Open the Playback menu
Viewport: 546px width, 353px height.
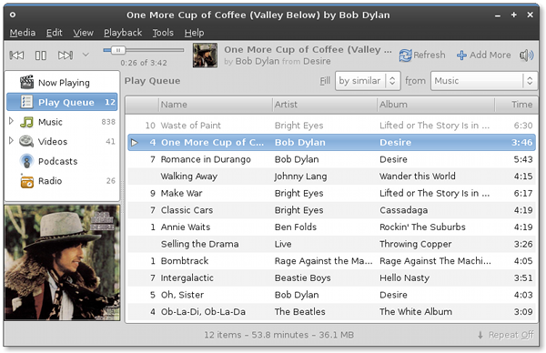[x=123, y=33]
